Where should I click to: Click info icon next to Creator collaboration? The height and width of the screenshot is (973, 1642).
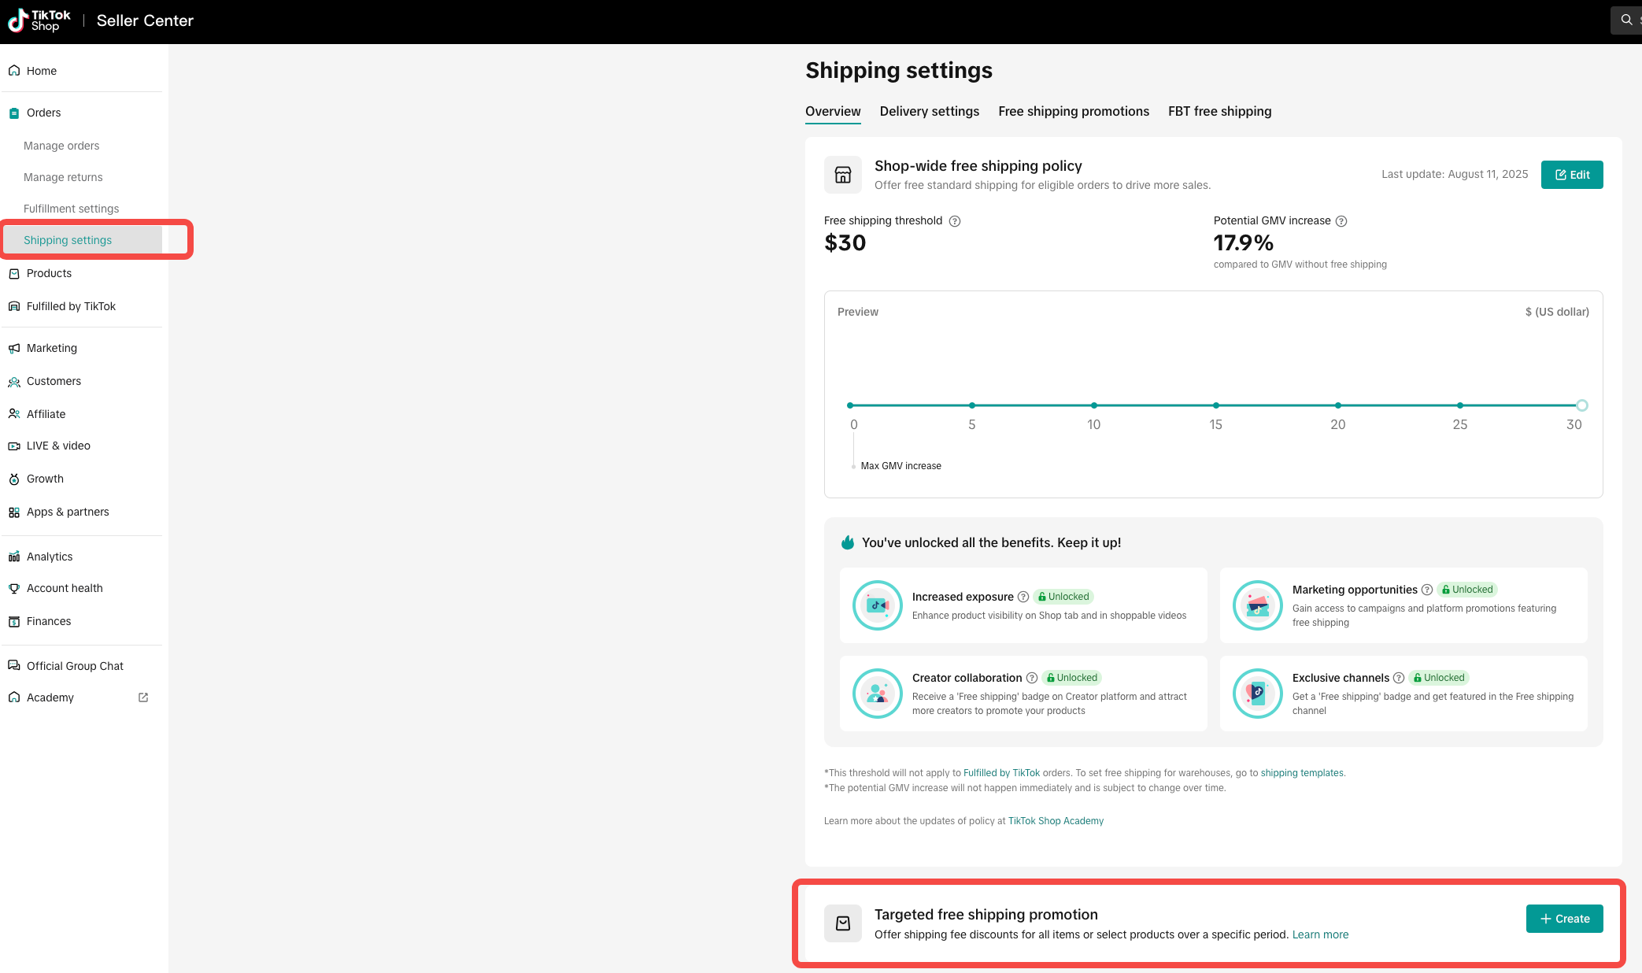pyautogui.click(x=1032, y=678)
